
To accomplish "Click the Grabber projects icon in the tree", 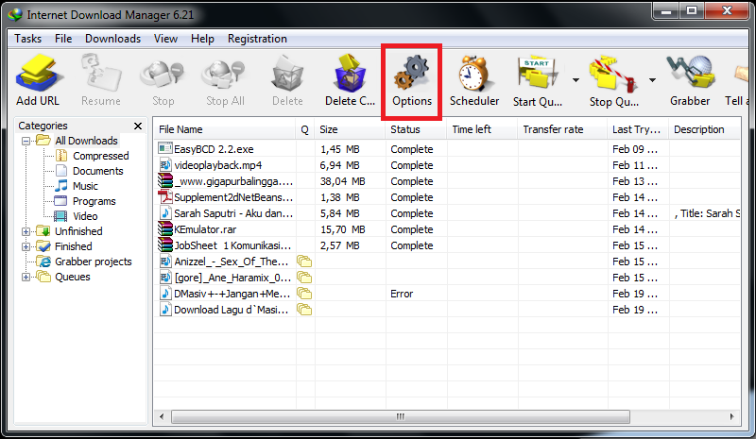I will pyautogui.click(x=44, y=262).
